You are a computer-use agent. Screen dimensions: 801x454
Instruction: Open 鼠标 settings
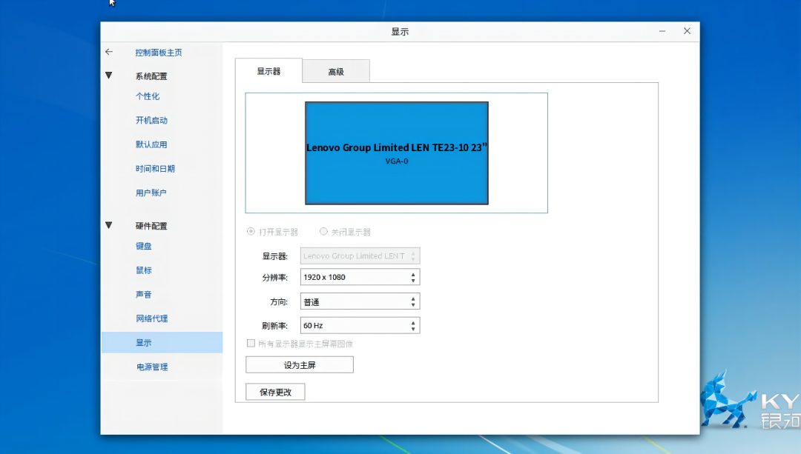144,270
